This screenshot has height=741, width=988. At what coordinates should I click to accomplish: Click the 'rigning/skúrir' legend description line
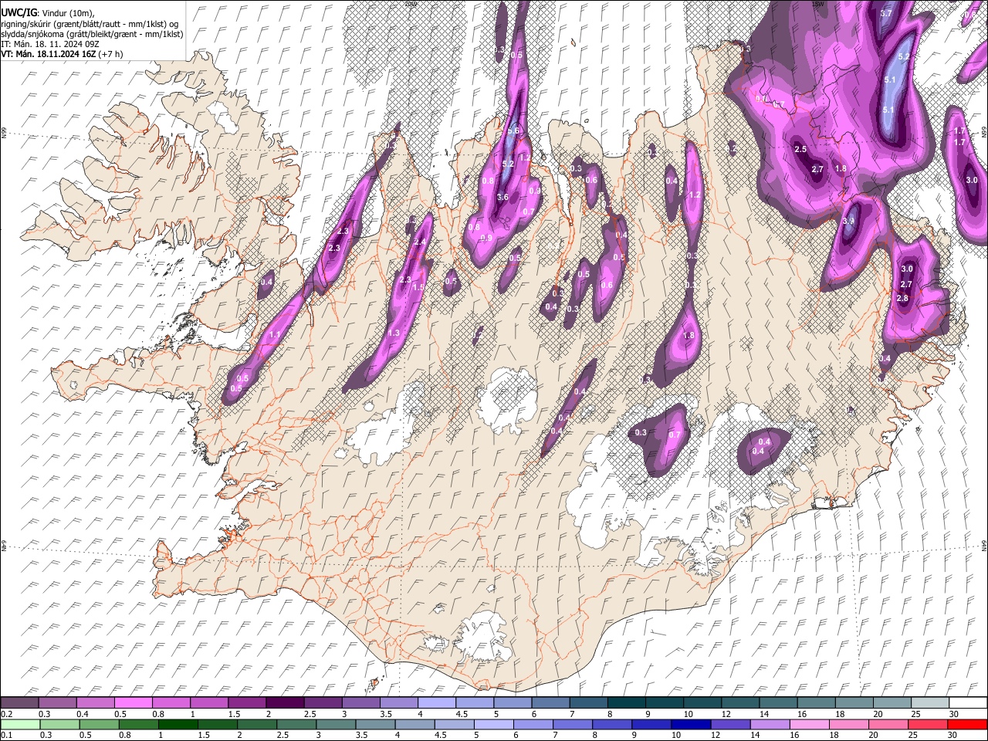point(90,24)
